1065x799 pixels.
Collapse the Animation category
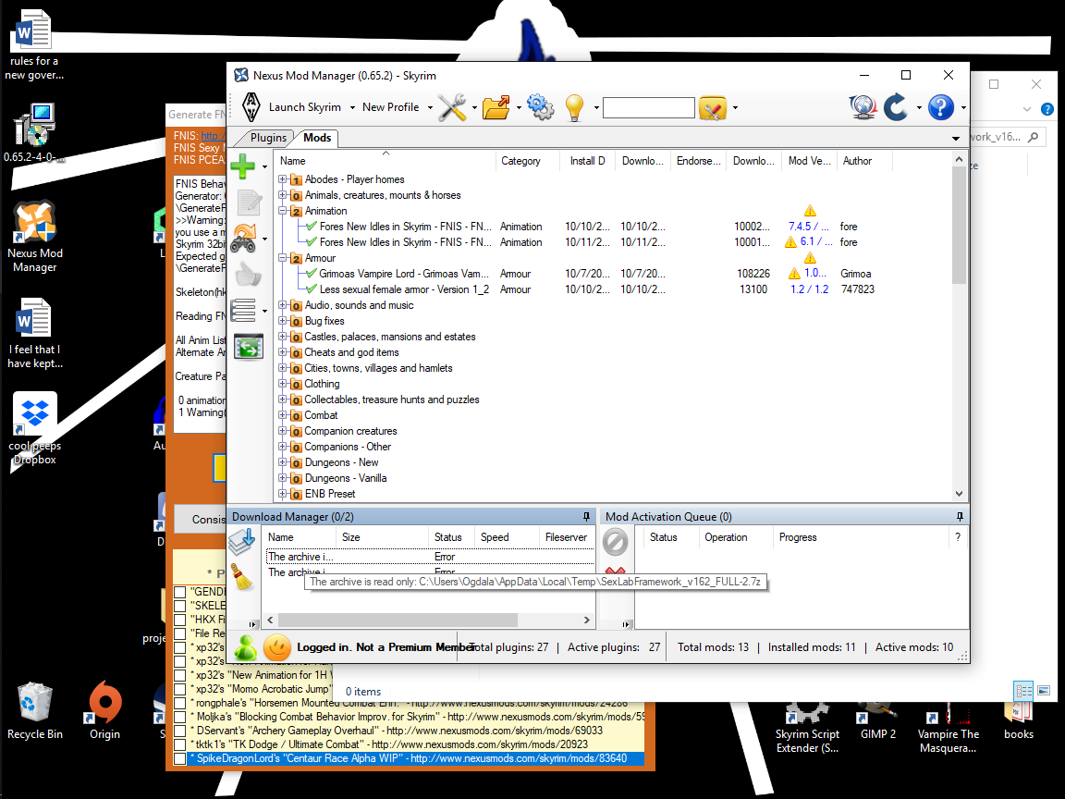click(283, 211)
